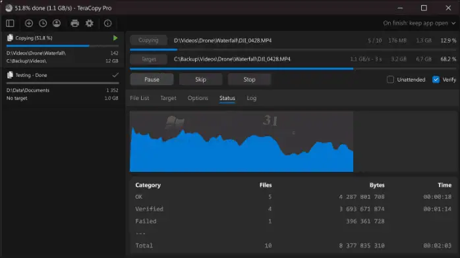Toggle the sidebar panel icon
460x258 pixels.
(10, 23)
